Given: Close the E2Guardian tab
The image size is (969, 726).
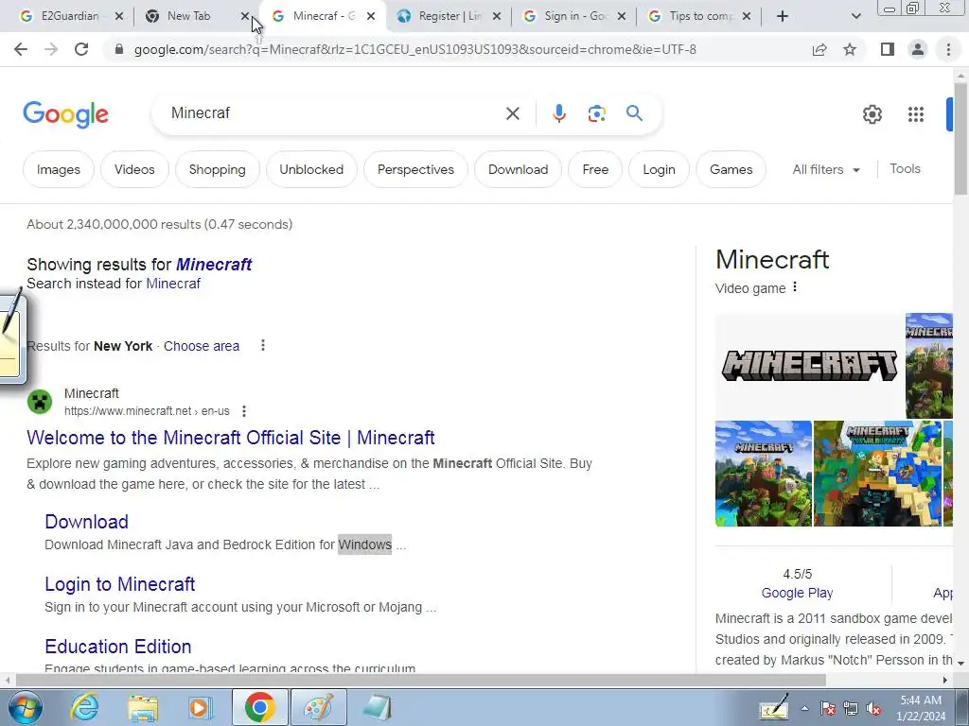Looking at the screenshot, I should [119, 16].
